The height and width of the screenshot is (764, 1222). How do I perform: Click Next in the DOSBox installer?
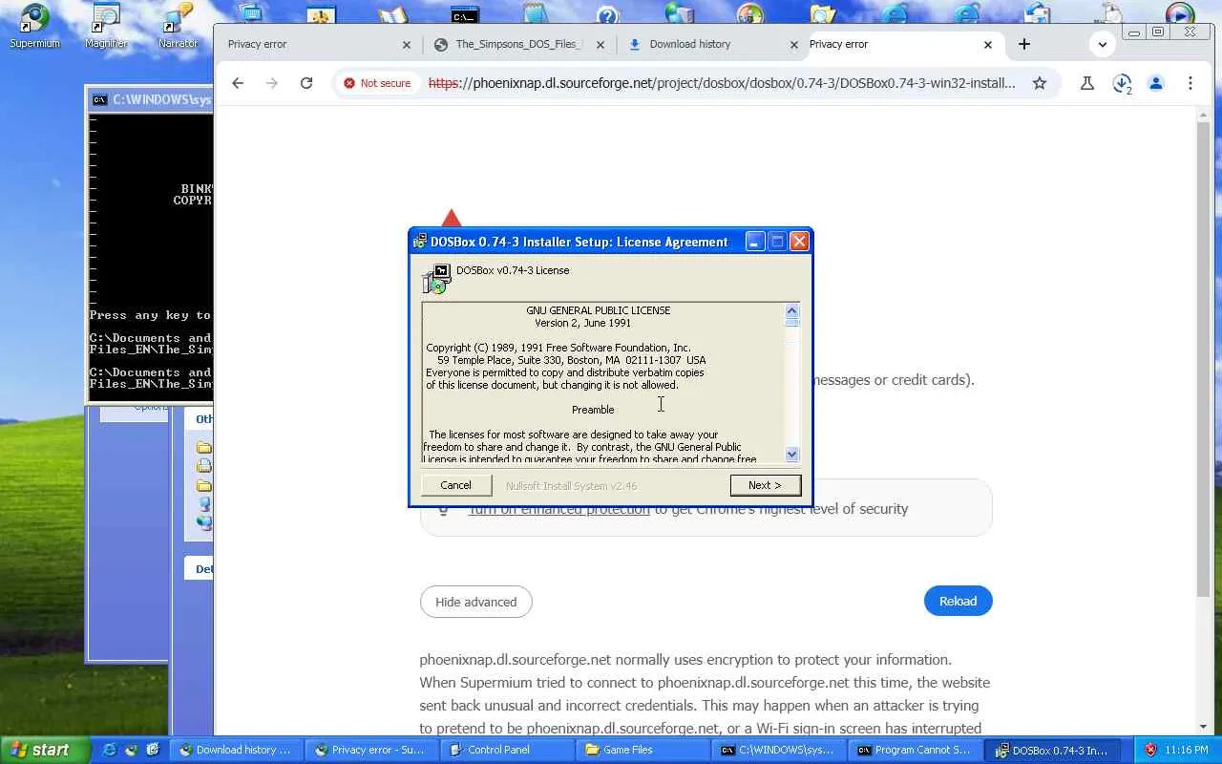tap(765, 485)
